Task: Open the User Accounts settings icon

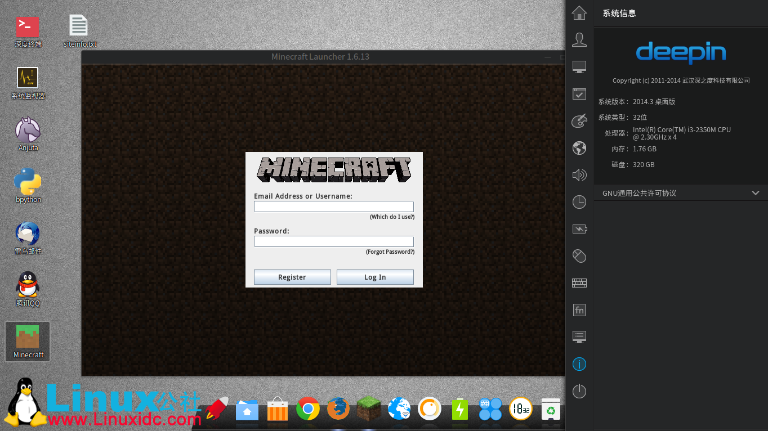Action: [579, 39]
